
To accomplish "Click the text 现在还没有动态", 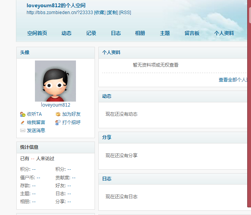I will coord(122,114).
